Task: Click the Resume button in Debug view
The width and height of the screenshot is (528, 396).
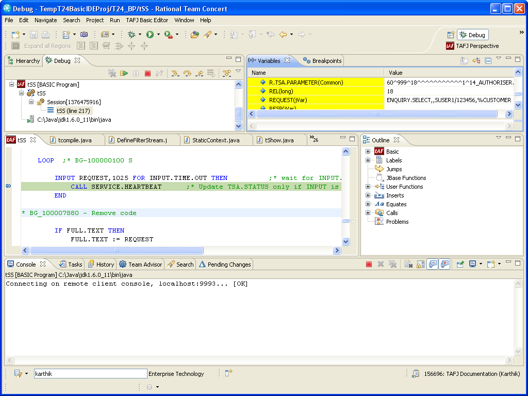Action: 124,74
